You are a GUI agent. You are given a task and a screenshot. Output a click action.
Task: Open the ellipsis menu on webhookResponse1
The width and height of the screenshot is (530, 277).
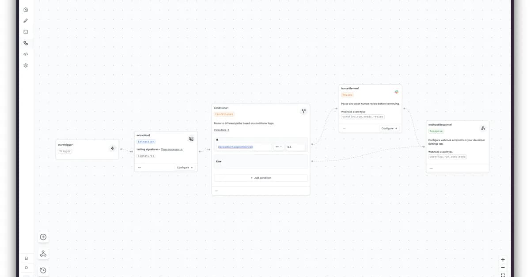[431, 168]
